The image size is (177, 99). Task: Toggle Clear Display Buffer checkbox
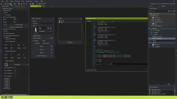4,17
